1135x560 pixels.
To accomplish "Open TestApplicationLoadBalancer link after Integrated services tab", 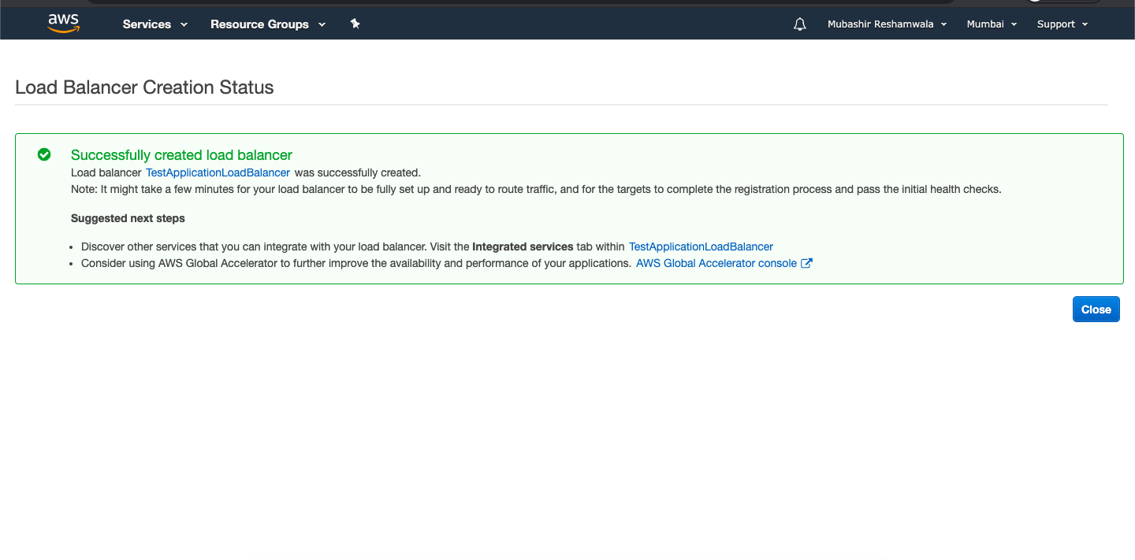I will pos(701,247).
